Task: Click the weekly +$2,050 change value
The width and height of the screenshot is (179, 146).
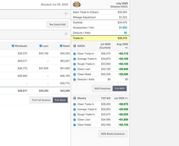Action: [123, 109]
